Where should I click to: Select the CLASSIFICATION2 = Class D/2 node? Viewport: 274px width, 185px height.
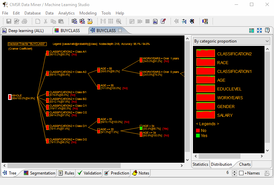tap(47, 141)
